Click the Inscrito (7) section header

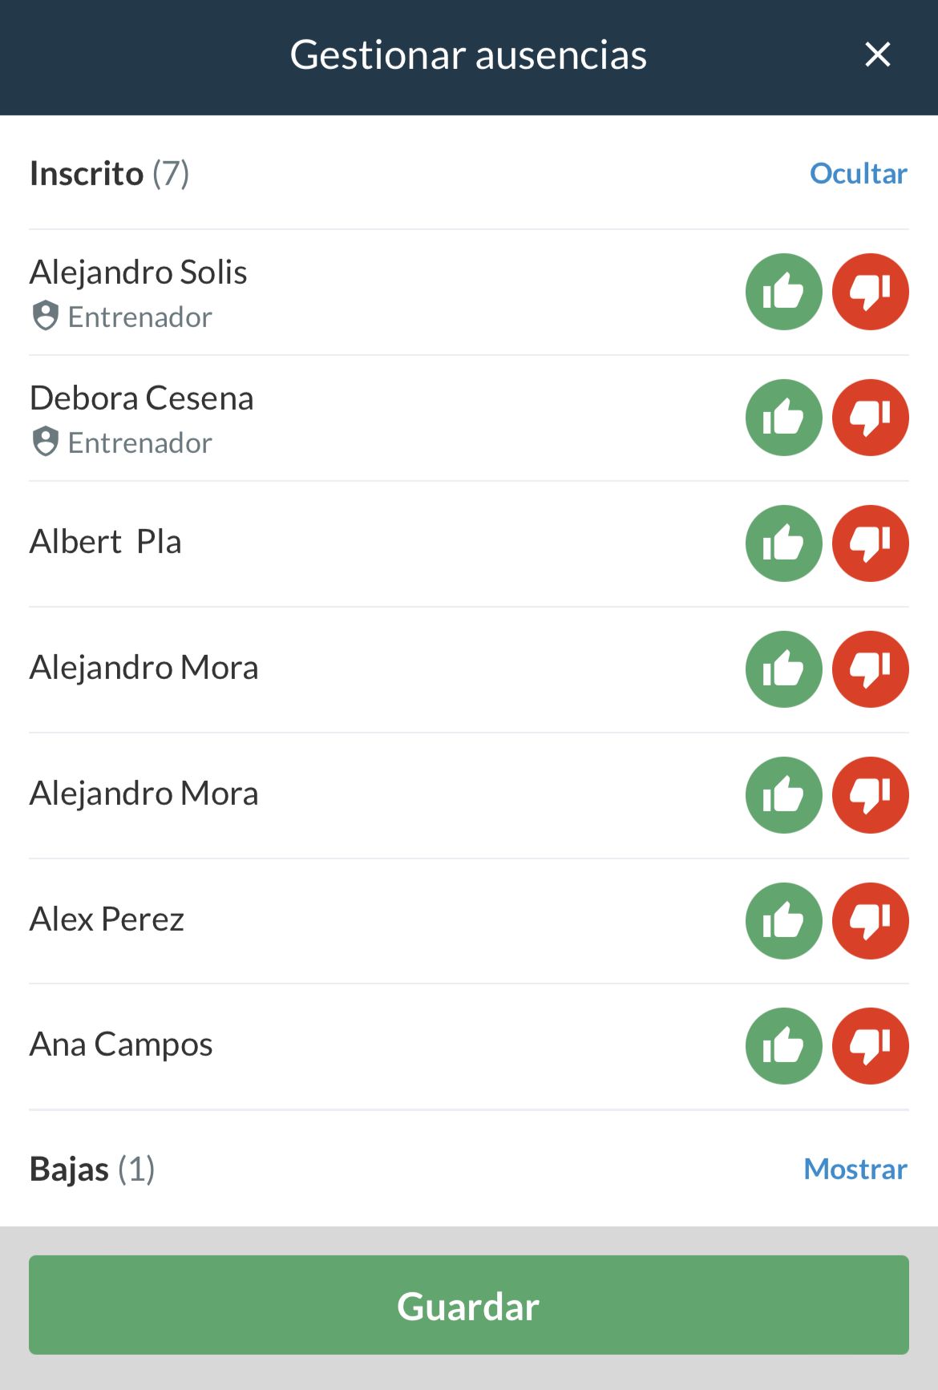pyautogui.click(x=109, y=173)
